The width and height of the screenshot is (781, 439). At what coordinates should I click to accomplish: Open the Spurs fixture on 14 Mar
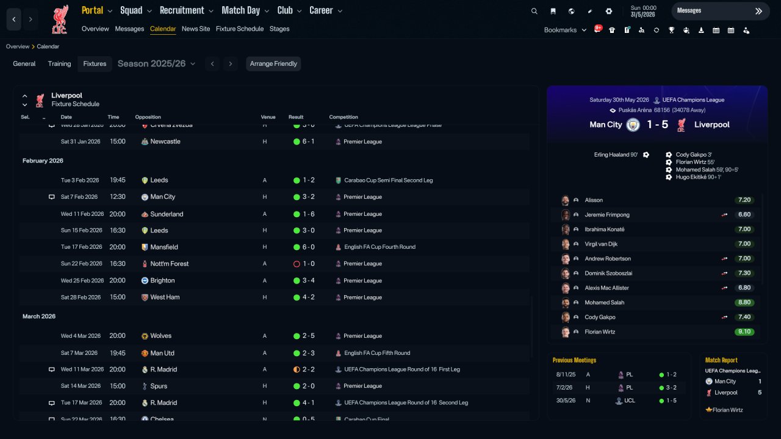coord(275,386)
